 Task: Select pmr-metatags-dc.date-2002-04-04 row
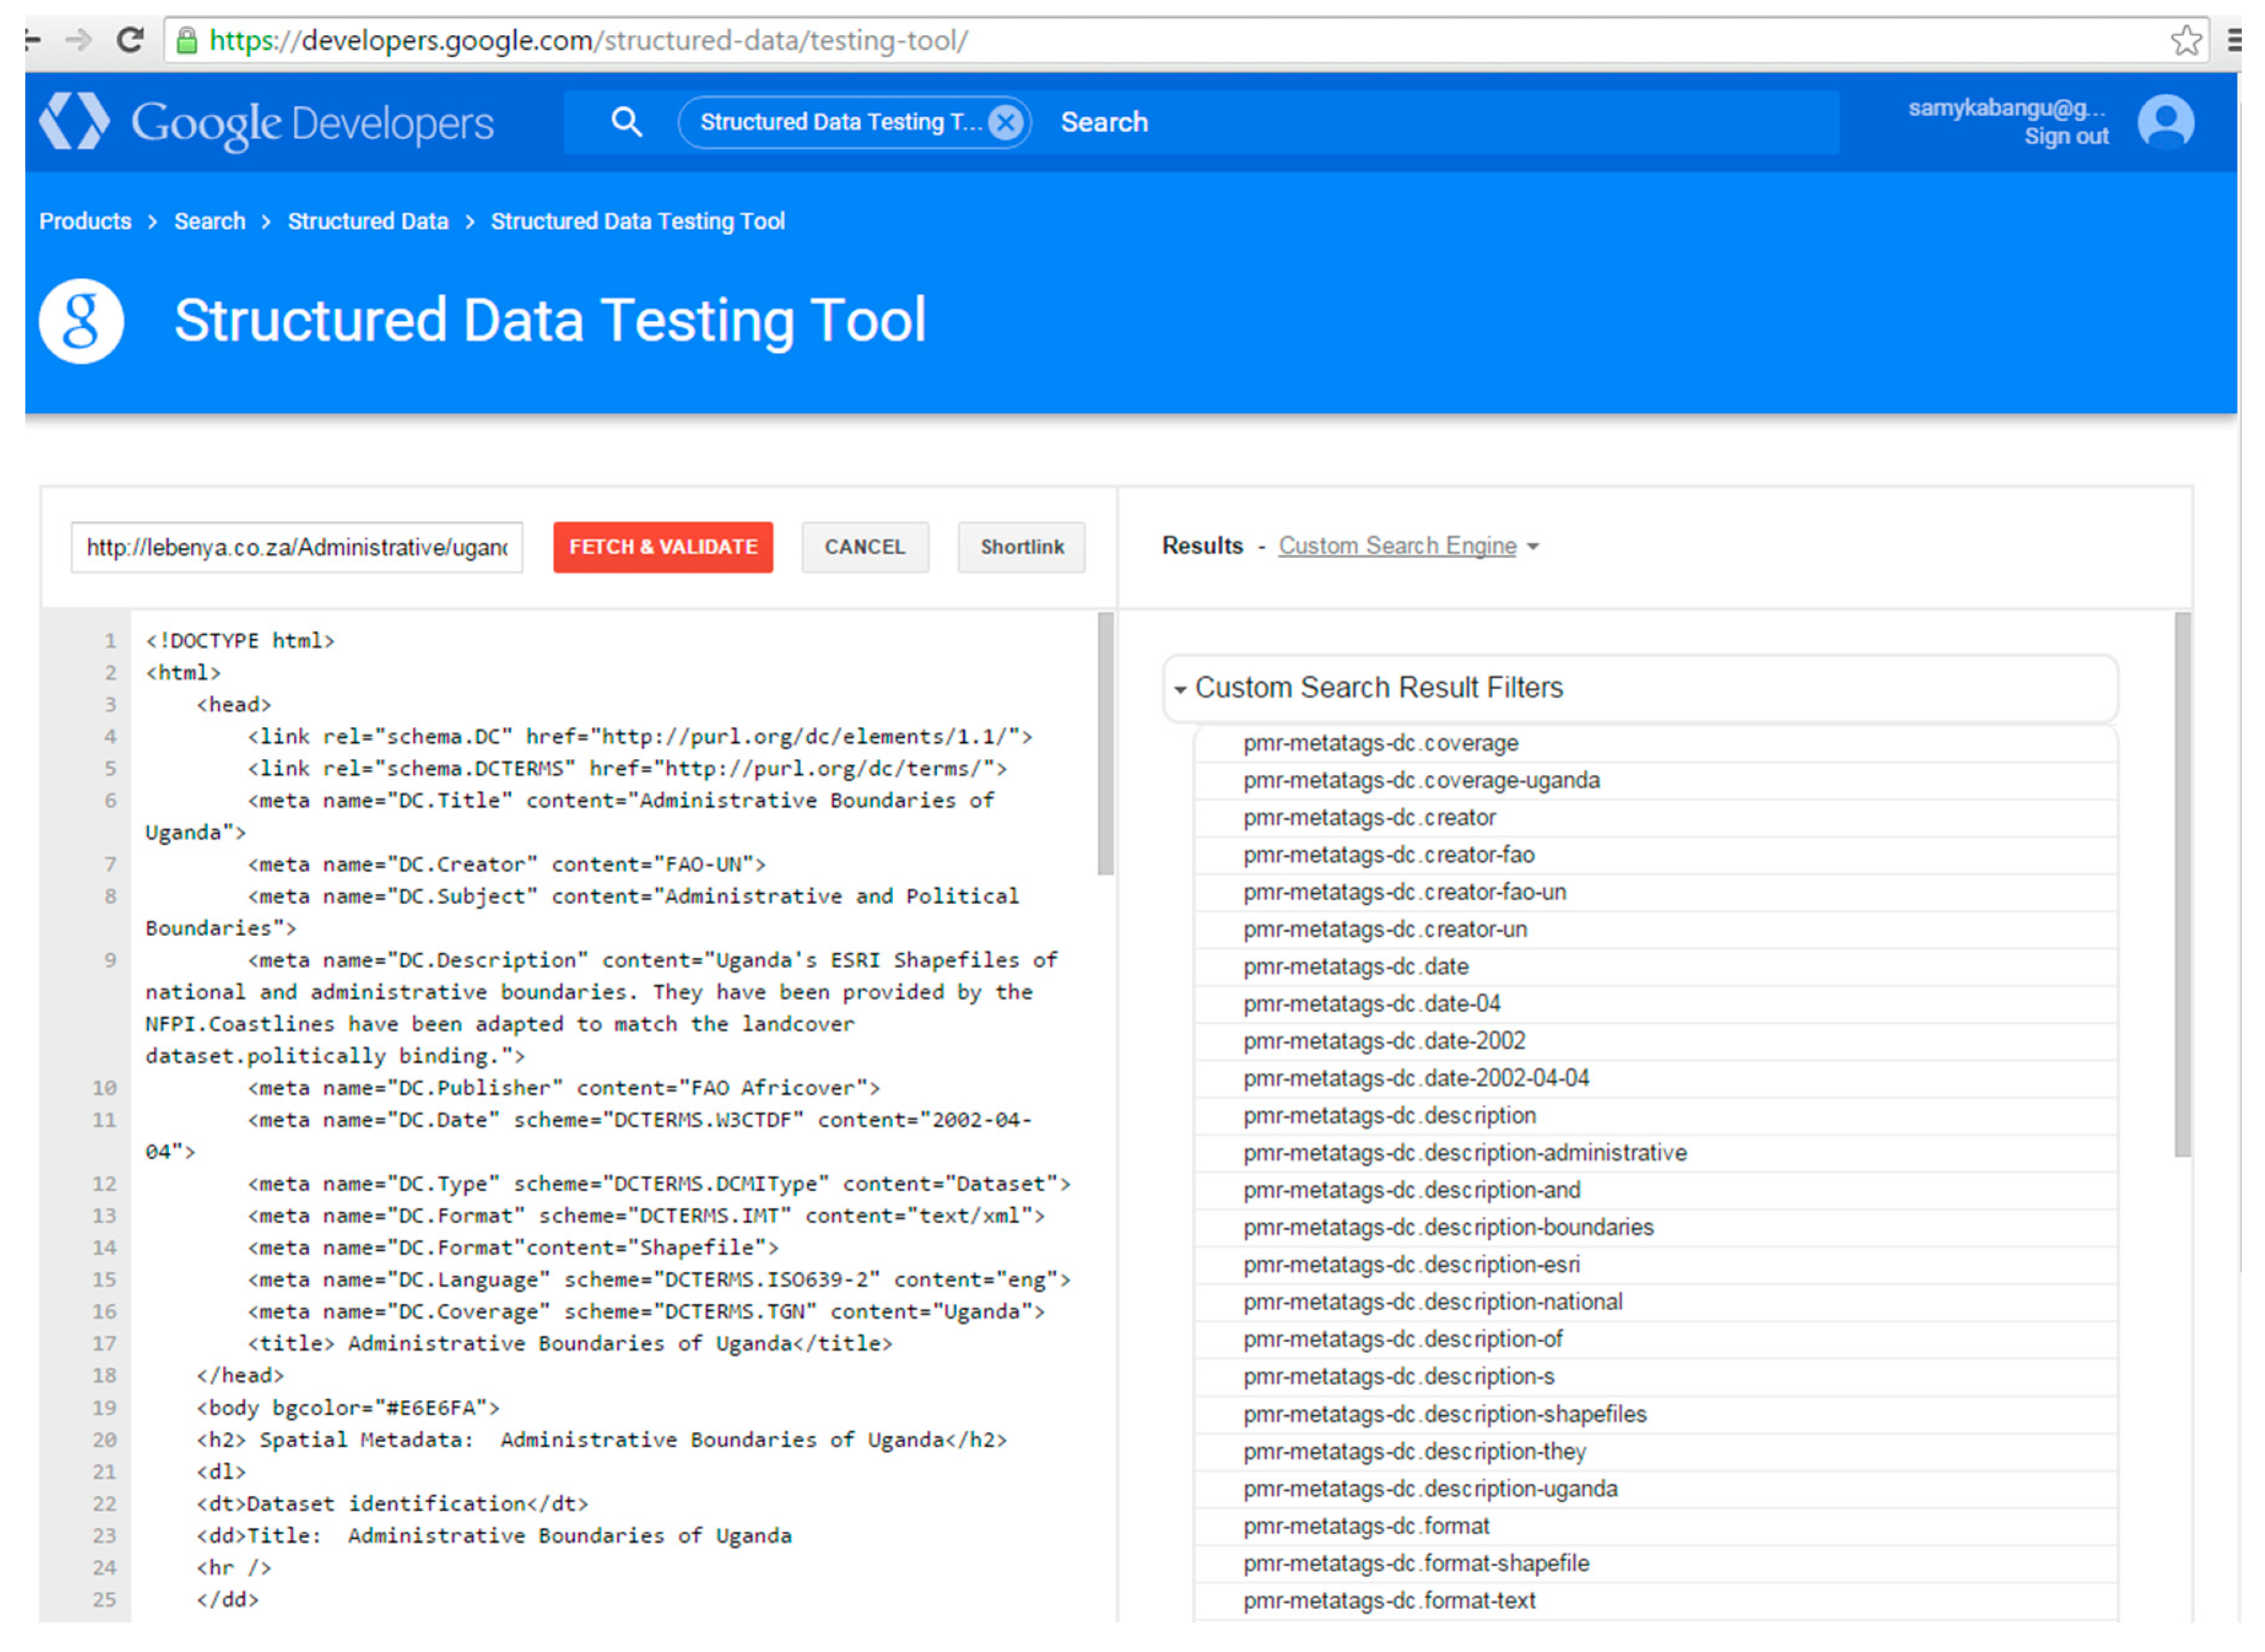(1655, 1079)
